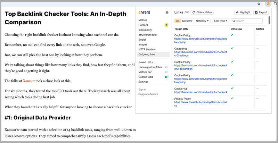This screenshot has height=143, width=278.
Task: Click Sign in link
Action: click(x=142, y=90)
